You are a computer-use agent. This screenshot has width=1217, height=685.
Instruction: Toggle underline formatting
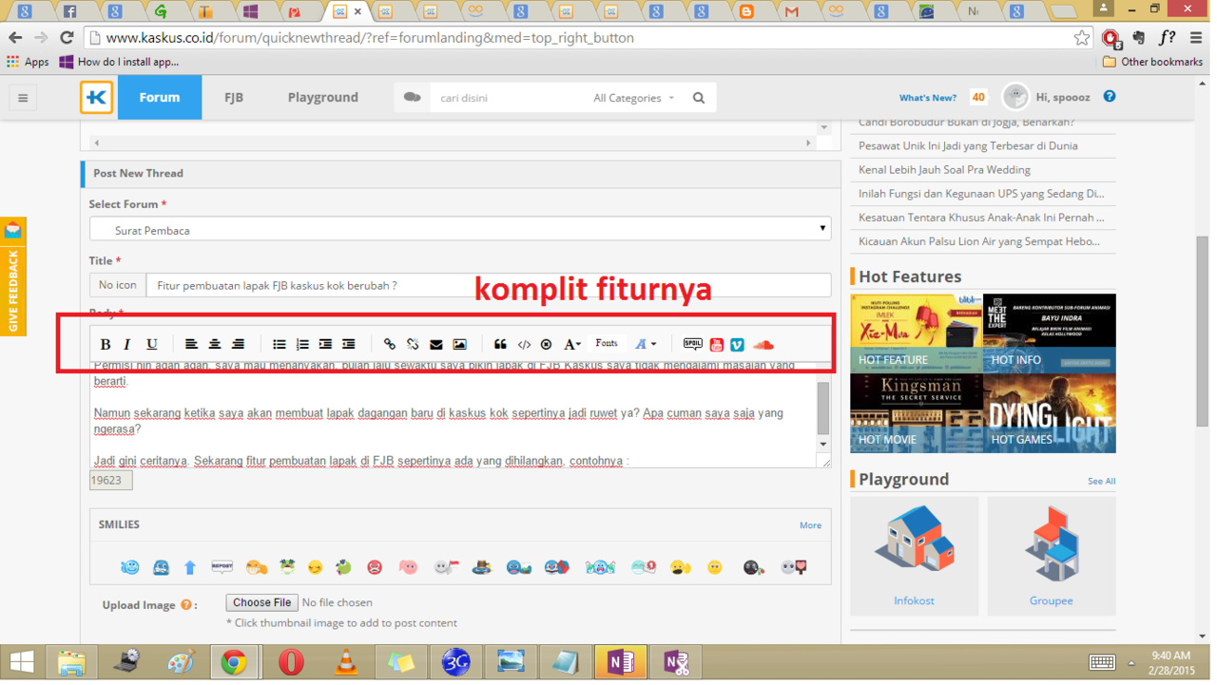tap(150, 344)
